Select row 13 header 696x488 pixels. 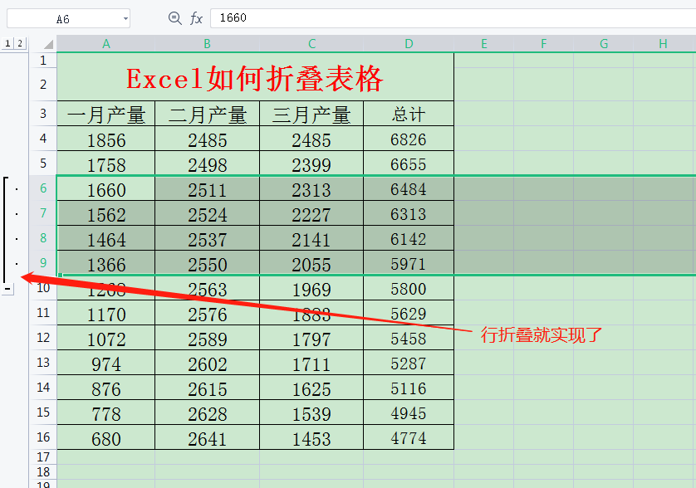[x=43, y=363]
